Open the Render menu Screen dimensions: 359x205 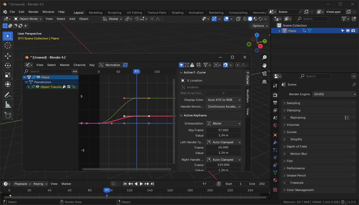34,12
